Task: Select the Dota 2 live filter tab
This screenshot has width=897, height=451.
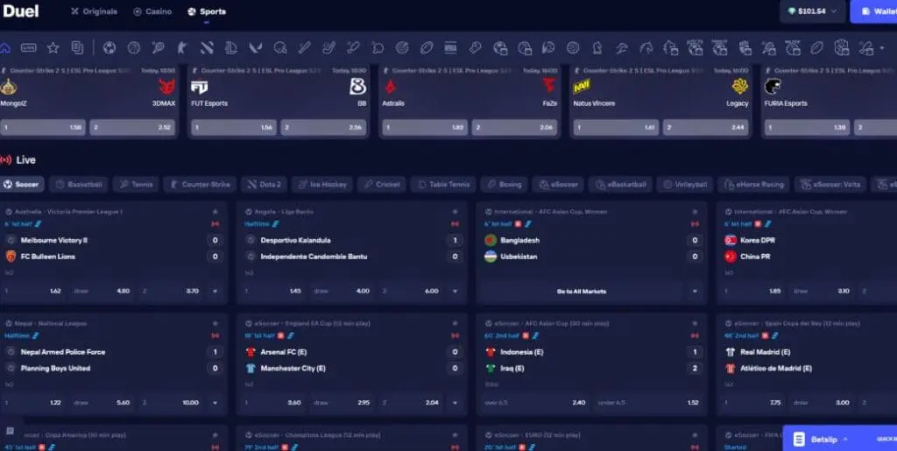Action: 264,185
